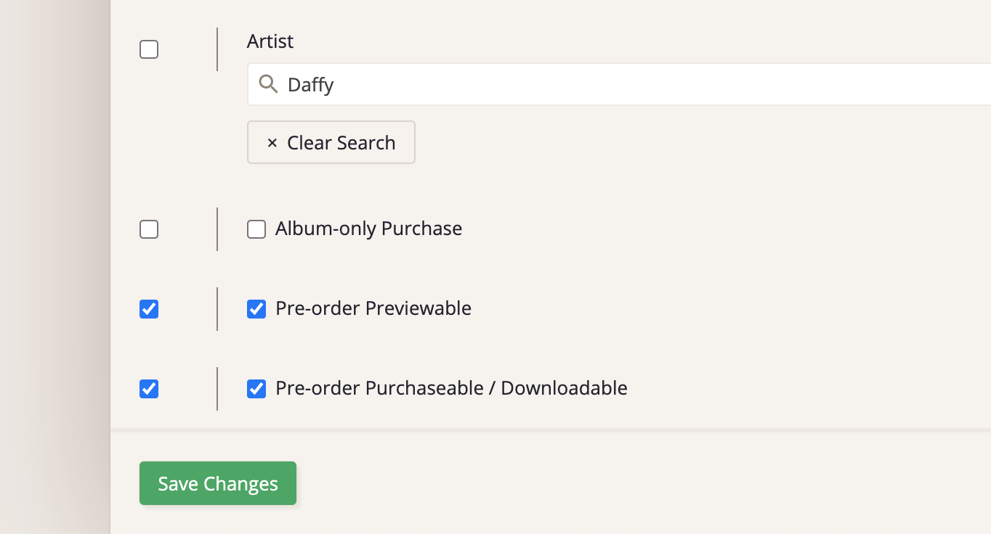Viewport: 991px width, 534px height.
Task: Disable the Pre-order Previewable option checkbox
Action: pos(256,309)
